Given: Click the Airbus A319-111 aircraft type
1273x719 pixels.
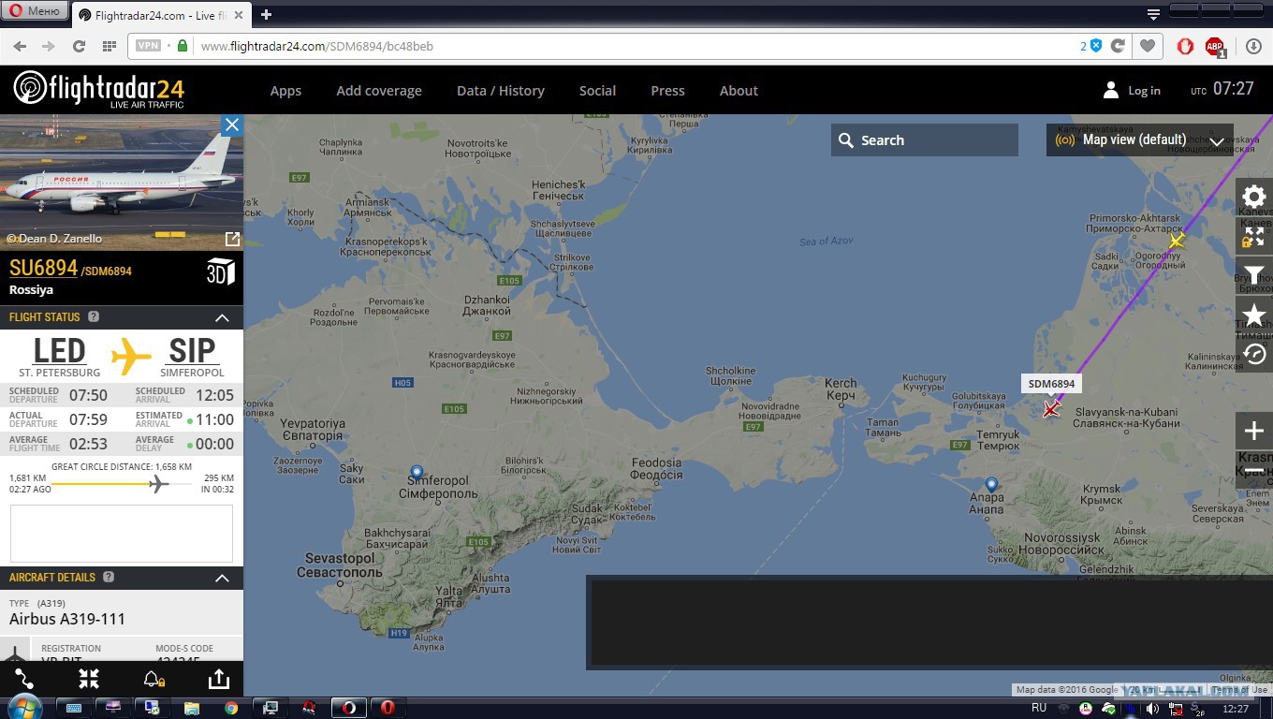Looking at the screenshot, I should (x=67, y=619).
